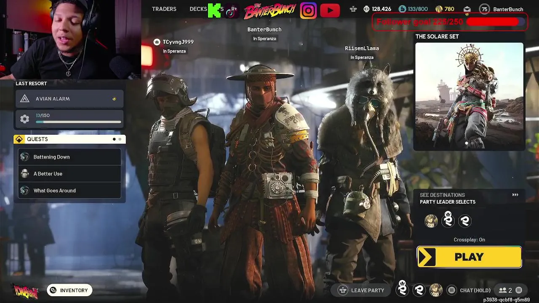Click the Instagram logo

tap(308, 10)
